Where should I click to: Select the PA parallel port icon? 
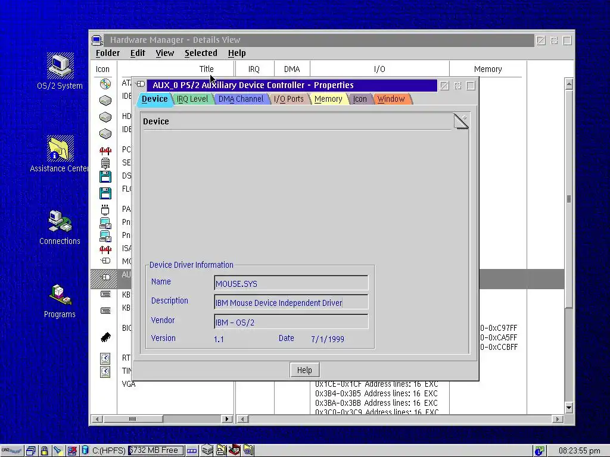tap(105, 210)
